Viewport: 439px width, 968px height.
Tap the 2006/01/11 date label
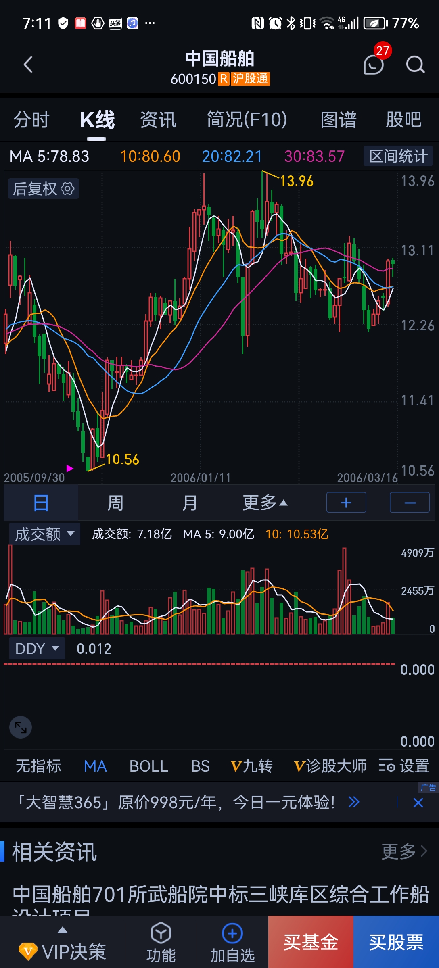[201, 478]
